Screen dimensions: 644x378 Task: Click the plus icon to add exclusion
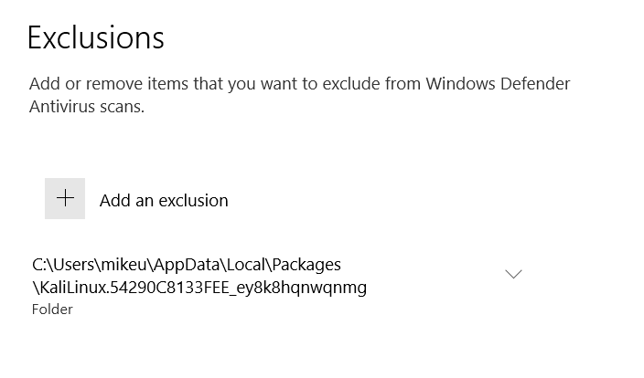[65, 198]
